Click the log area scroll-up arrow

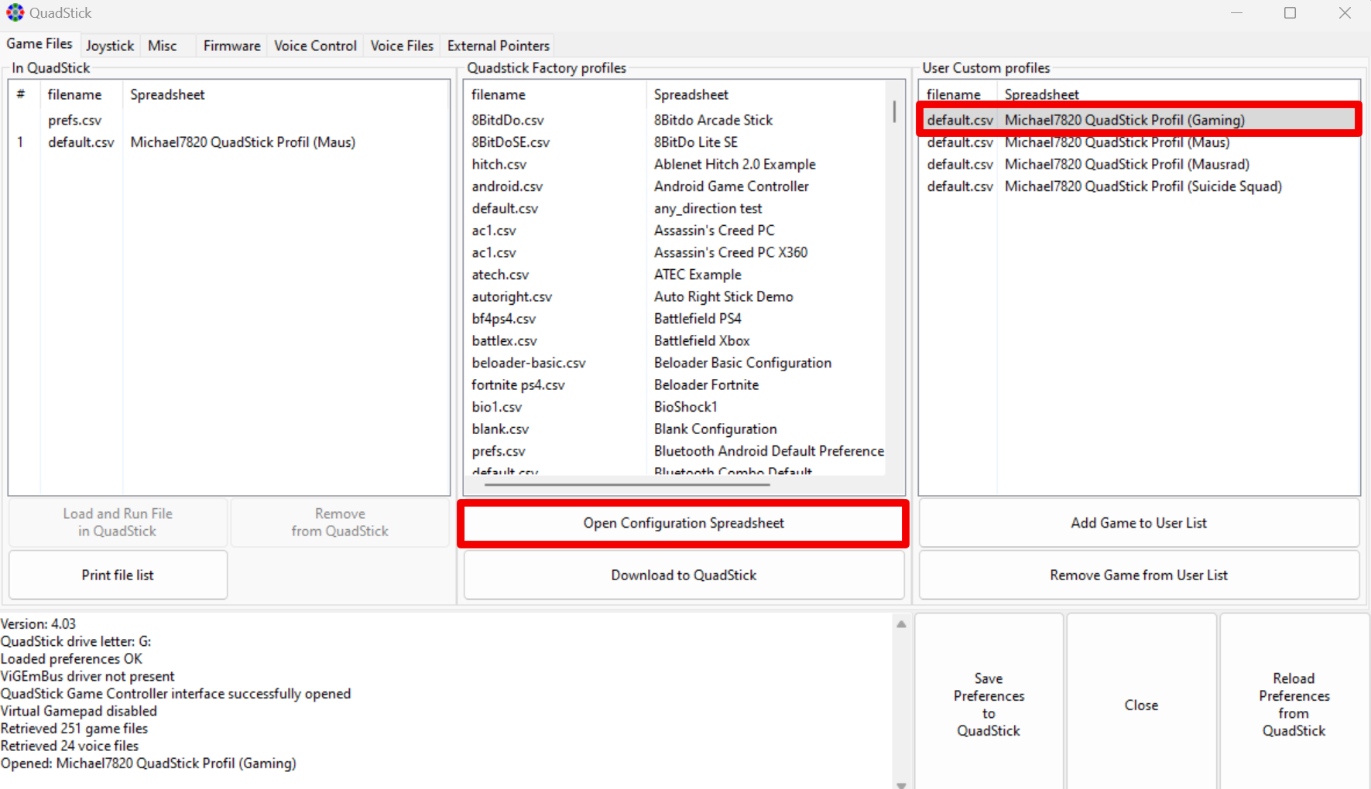coord(901,624)
